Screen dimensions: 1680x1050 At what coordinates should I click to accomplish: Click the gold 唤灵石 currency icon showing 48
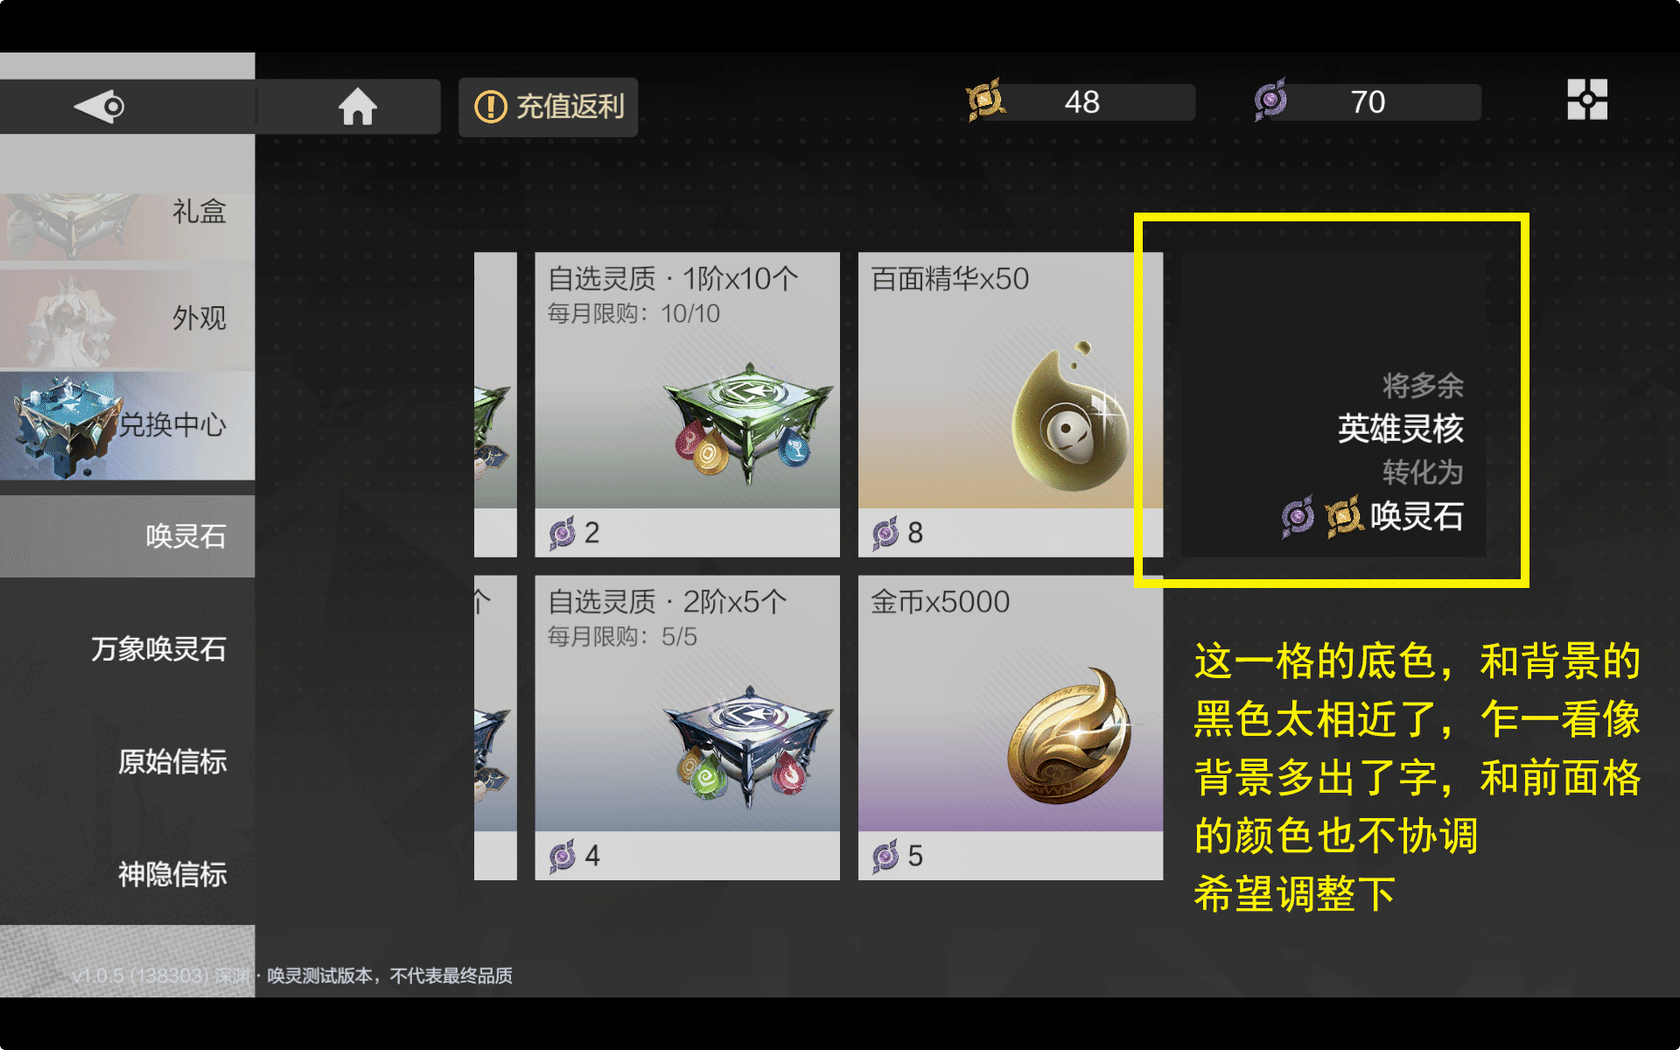(986, 101)
